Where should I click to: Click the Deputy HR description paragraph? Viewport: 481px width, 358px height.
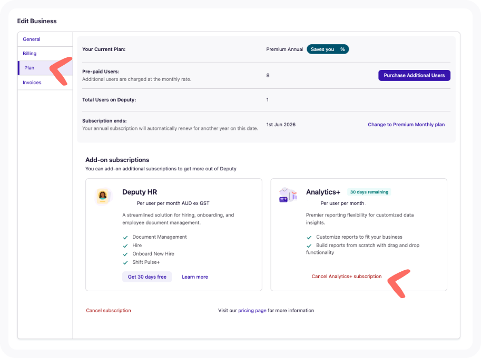click(178, 219)
